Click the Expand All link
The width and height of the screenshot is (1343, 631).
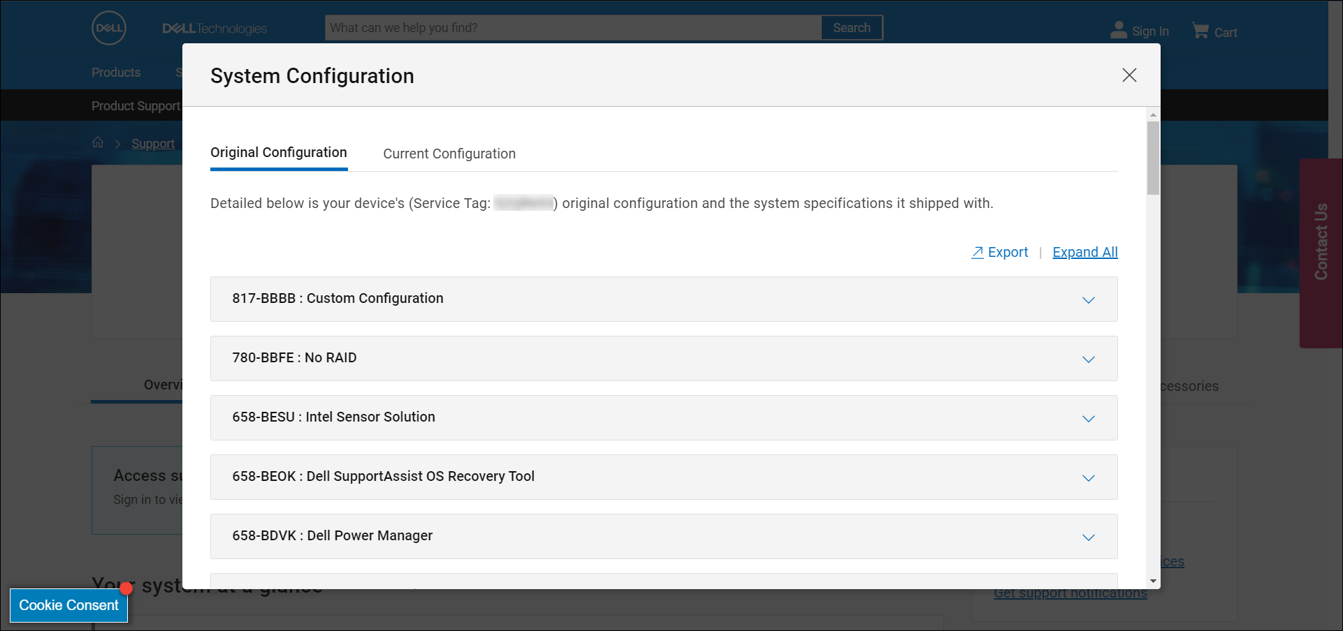(x=1084, y=252)
